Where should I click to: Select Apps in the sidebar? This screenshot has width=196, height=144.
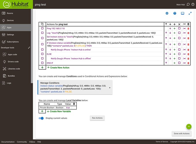(x=15, y=27)
